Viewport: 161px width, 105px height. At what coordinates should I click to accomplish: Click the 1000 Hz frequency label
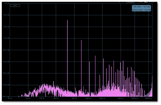click(x=88, y=98)
